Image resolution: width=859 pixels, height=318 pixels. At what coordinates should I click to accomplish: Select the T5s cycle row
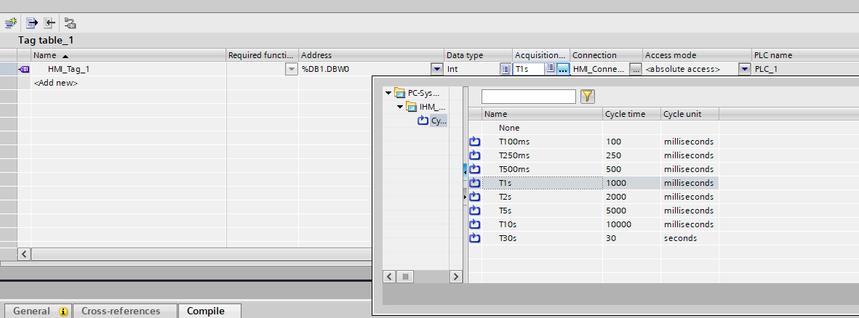(507, 211)
